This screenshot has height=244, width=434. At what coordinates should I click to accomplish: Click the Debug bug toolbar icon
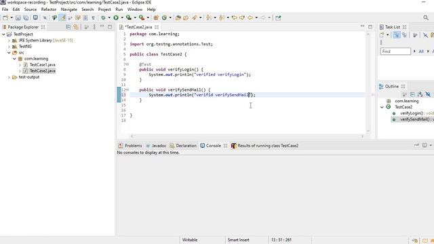(103, 18)
